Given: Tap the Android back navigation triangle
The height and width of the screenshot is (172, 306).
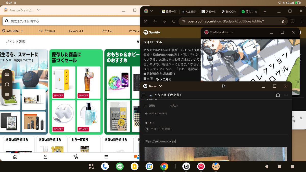Looking at the screenshot, I should (266, 166).
